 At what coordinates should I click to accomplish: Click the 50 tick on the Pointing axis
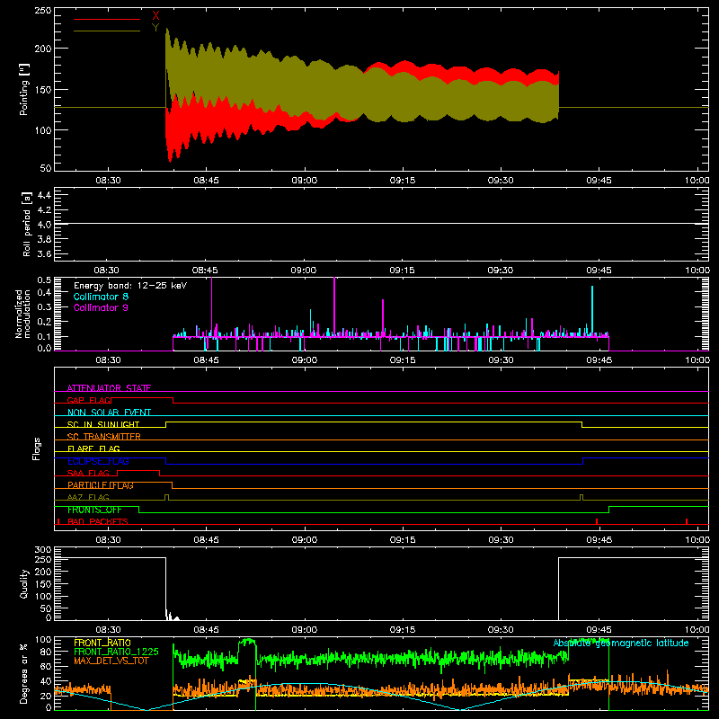coord(46,168)
